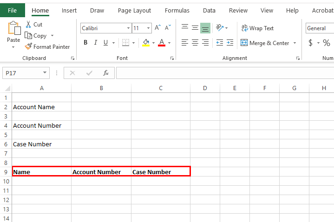This screenshot has width=334, height=222.
Task: Toggle Wrap Text on
Action: pyautogui.click(x=257, y=28)
